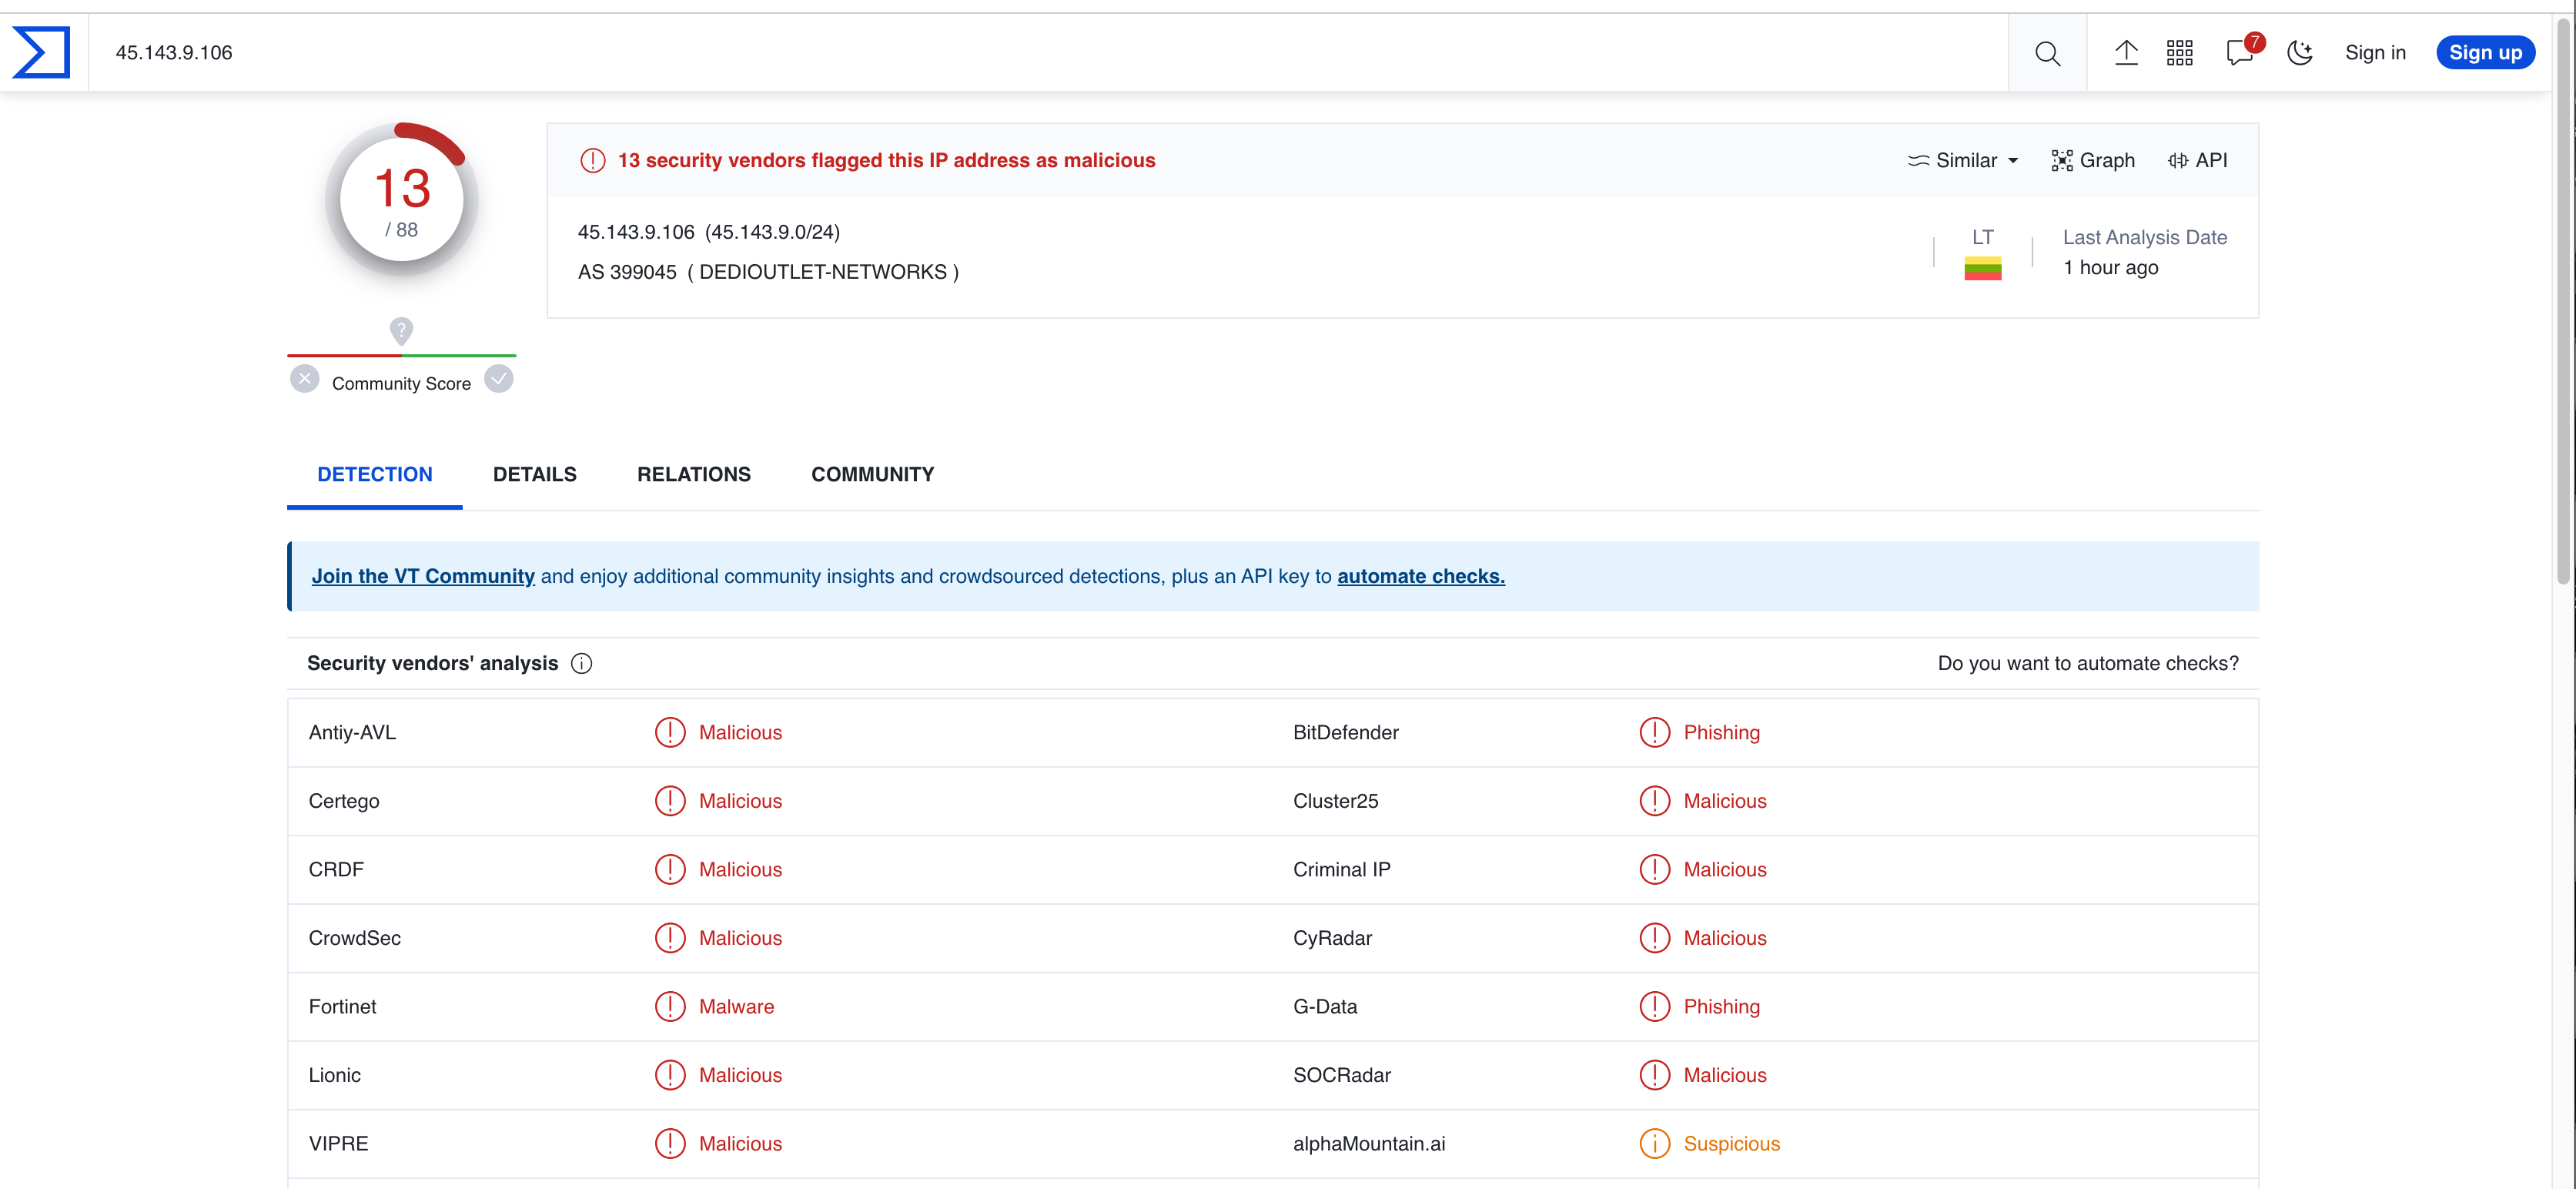Screen dimensions: 2576x1189
Task: Select the CrowdSec vendor name
Action: point(354,938)
